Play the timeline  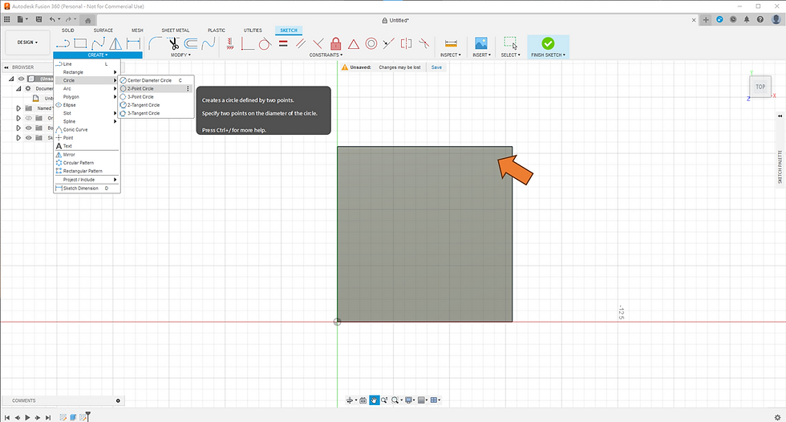pos(27,417)
